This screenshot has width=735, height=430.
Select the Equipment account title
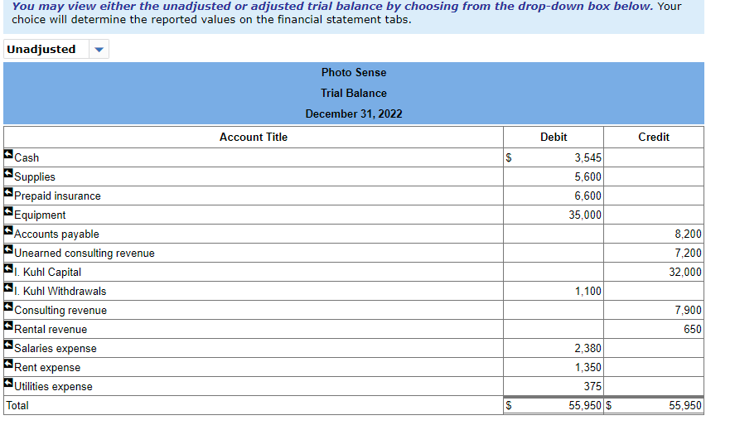pos(40,215)
